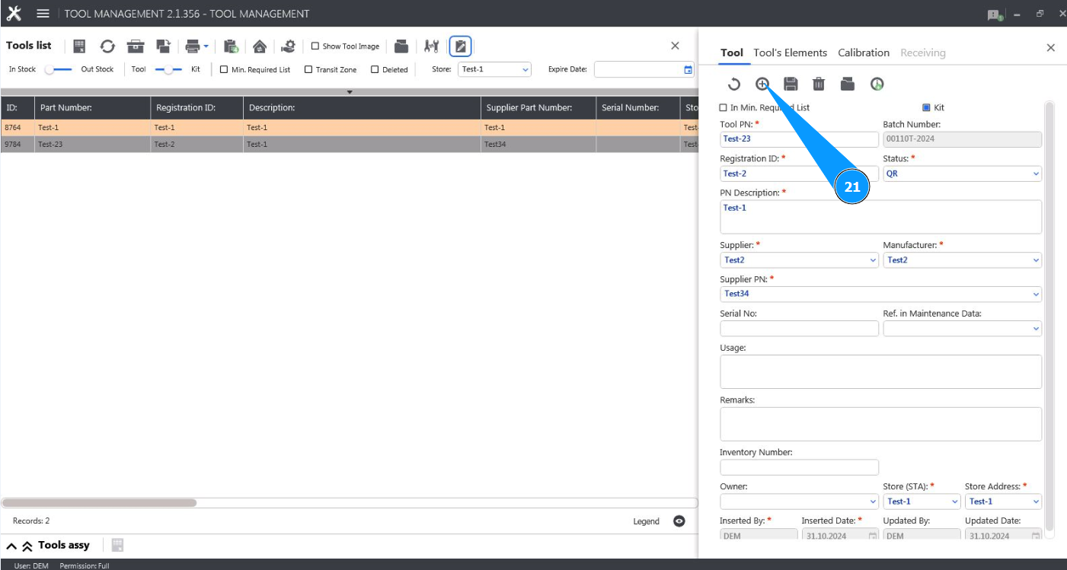Click the toolbox icon in Tools list toolbar
This screenshot has height=570, width=1067.
pos(136,46)
